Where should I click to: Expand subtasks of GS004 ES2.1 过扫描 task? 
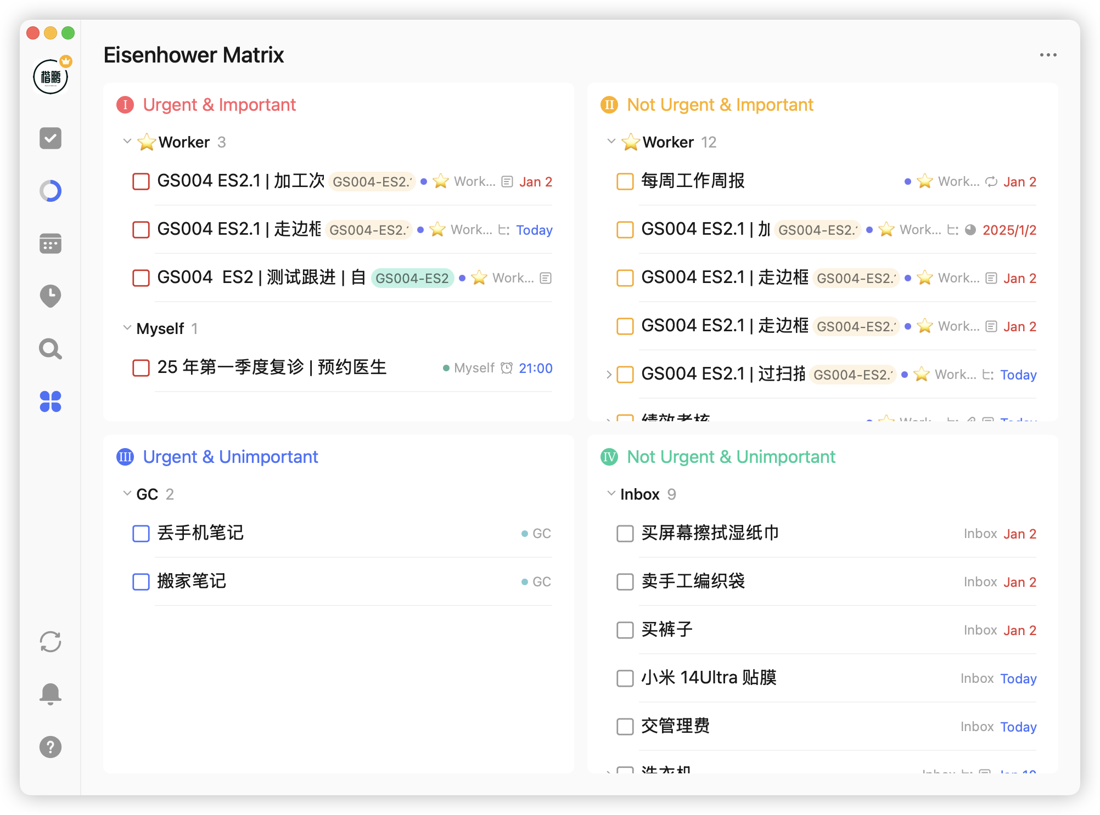pyautogui.click(x=609, y=375)
